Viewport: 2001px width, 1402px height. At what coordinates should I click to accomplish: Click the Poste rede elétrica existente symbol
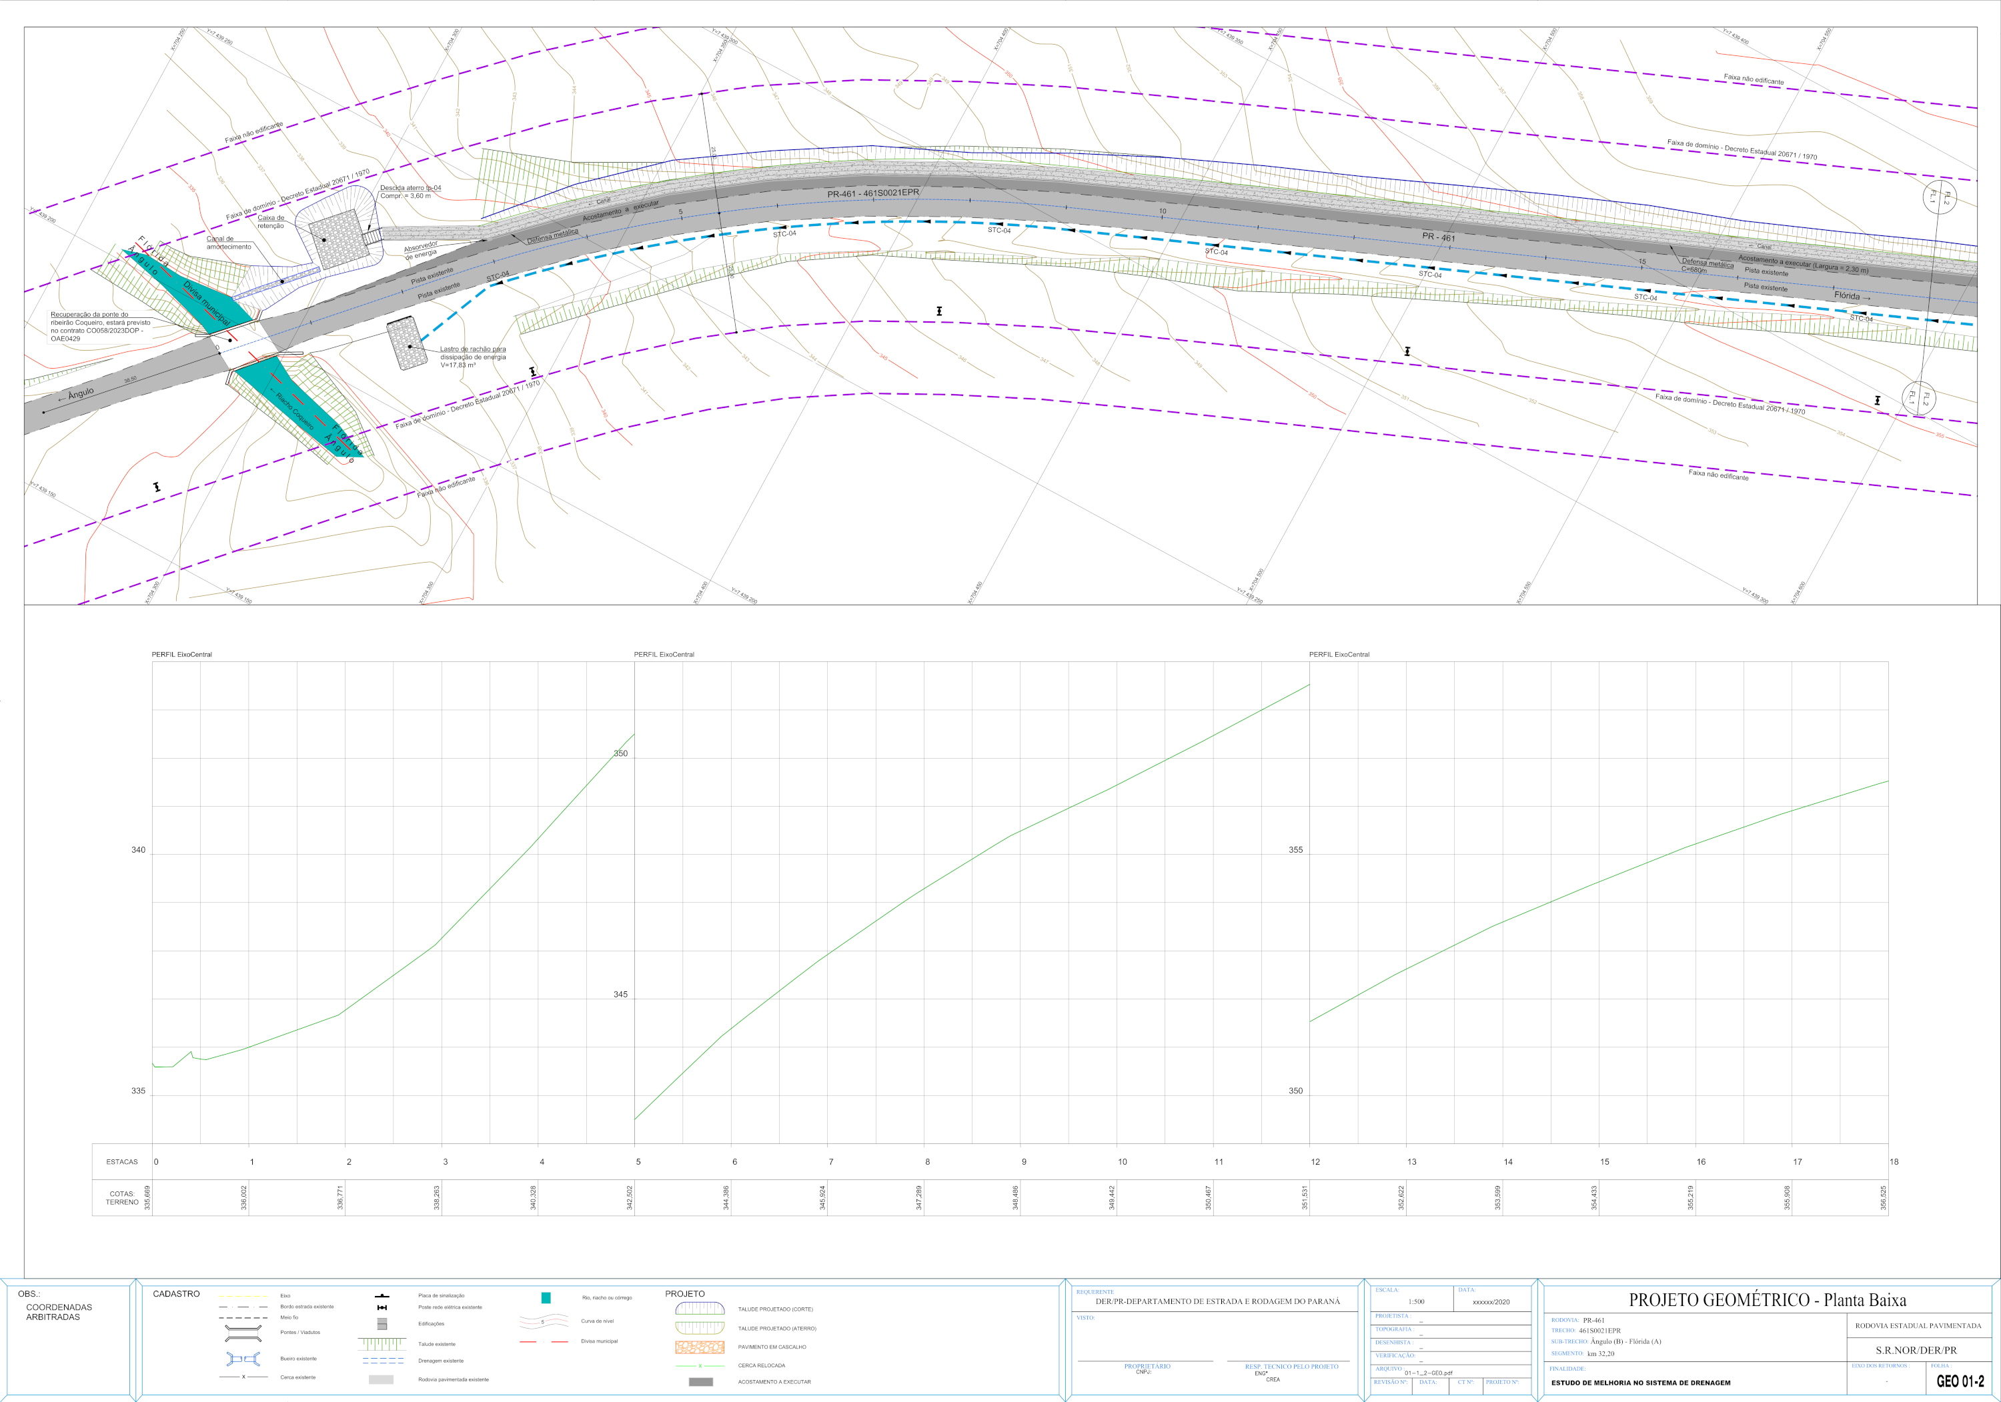coord(382,1307)
